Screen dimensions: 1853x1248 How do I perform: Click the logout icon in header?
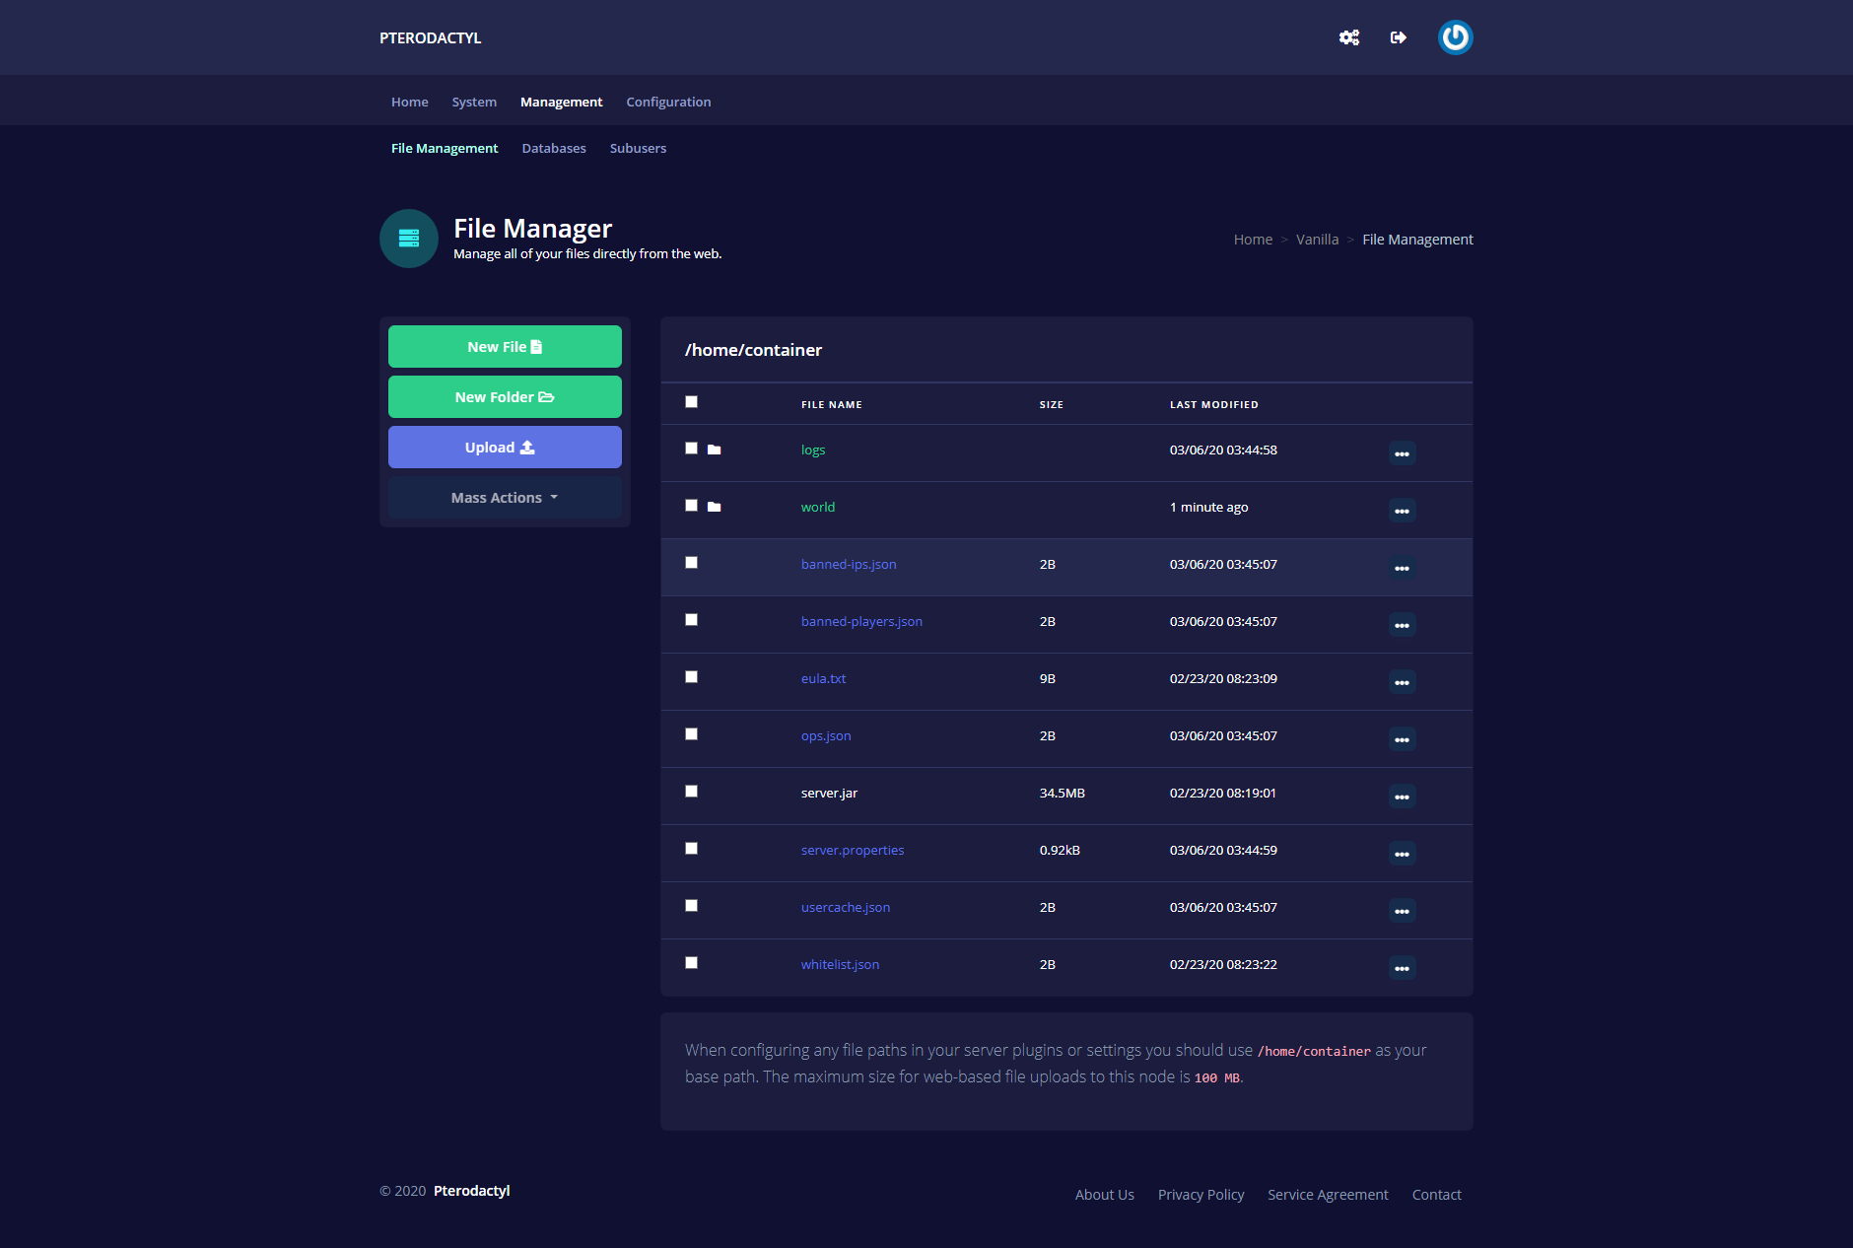click(1398, 37)
